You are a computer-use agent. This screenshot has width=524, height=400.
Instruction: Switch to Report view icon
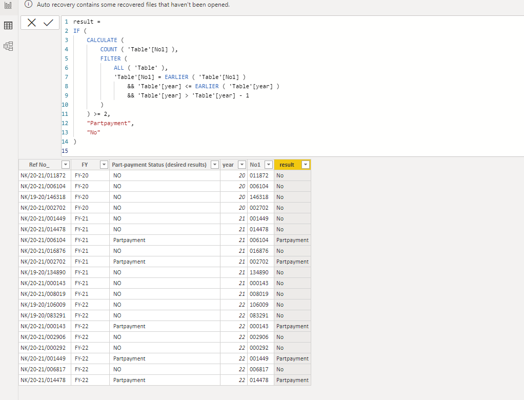click(8, 5)
